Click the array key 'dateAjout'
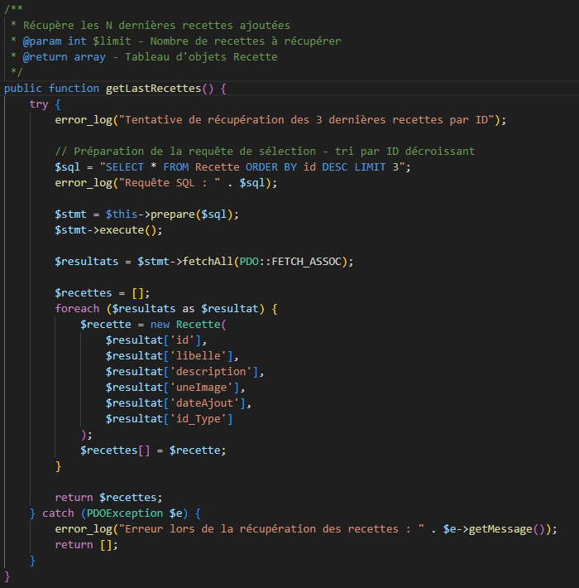The height and width of the screenshot is (588, 579). point(204,403)
